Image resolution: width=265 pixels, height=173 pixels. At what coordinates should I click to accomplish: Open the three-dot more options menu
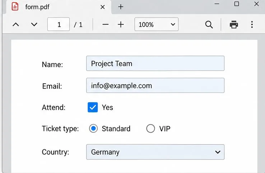252,25
